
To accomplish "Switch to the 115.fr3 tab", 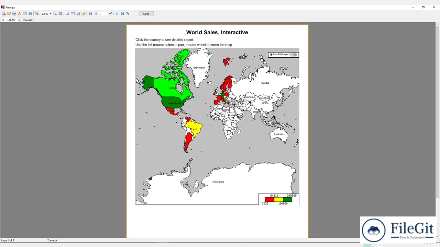I will pyautogui.click(x=11, y=20).
